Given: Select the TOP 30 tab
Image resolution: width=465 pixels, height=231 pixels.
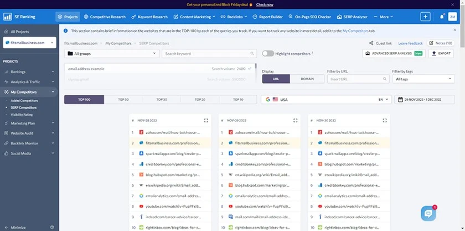Looking at the screenshot, I should coord(162,100).
